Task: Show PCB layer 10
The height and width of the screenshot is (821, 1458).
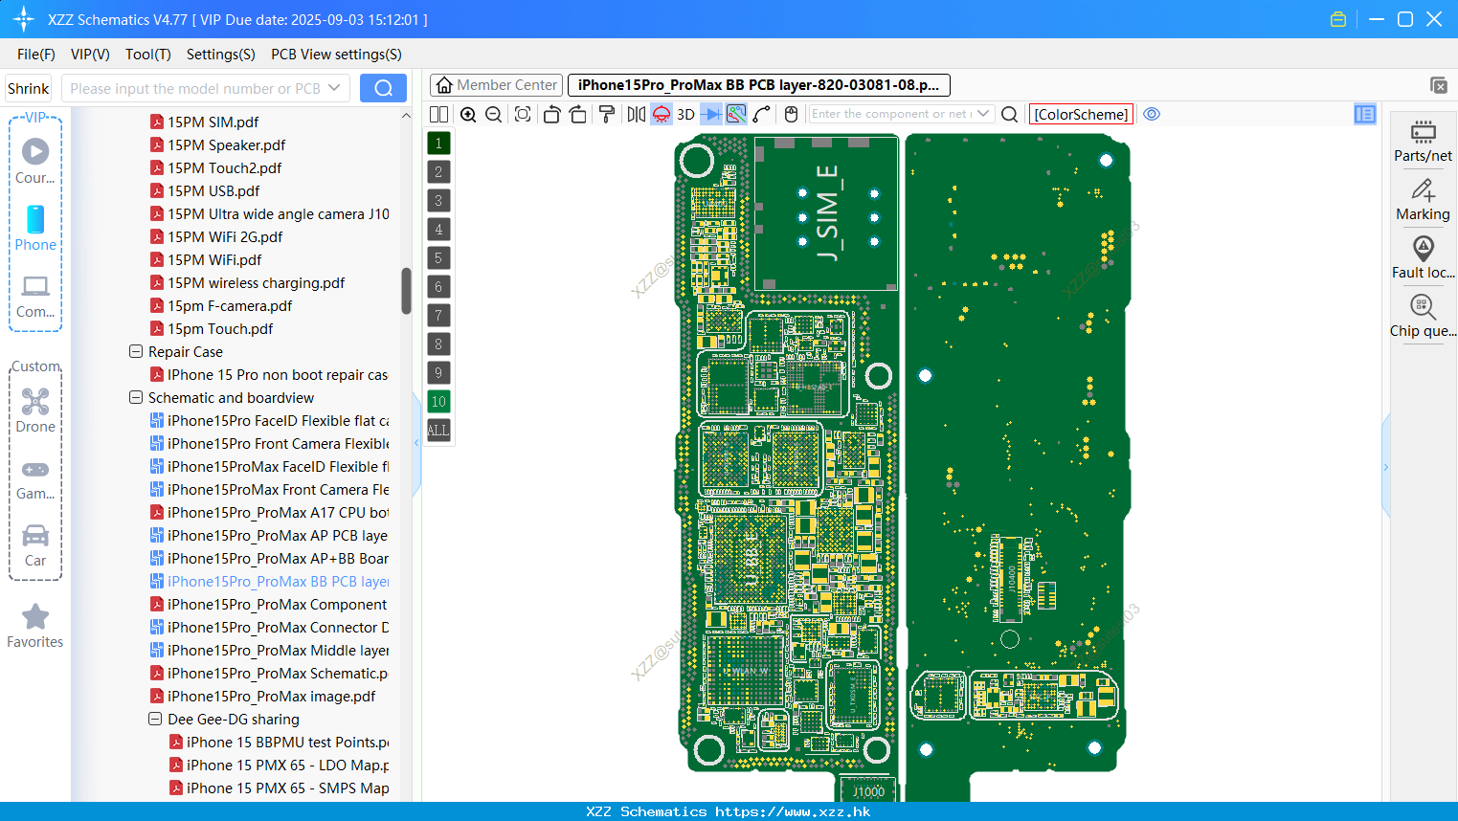Action: [x=438, y=402]
